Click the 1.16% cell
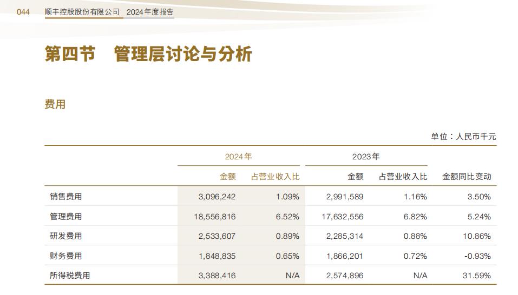 (415, 197)
